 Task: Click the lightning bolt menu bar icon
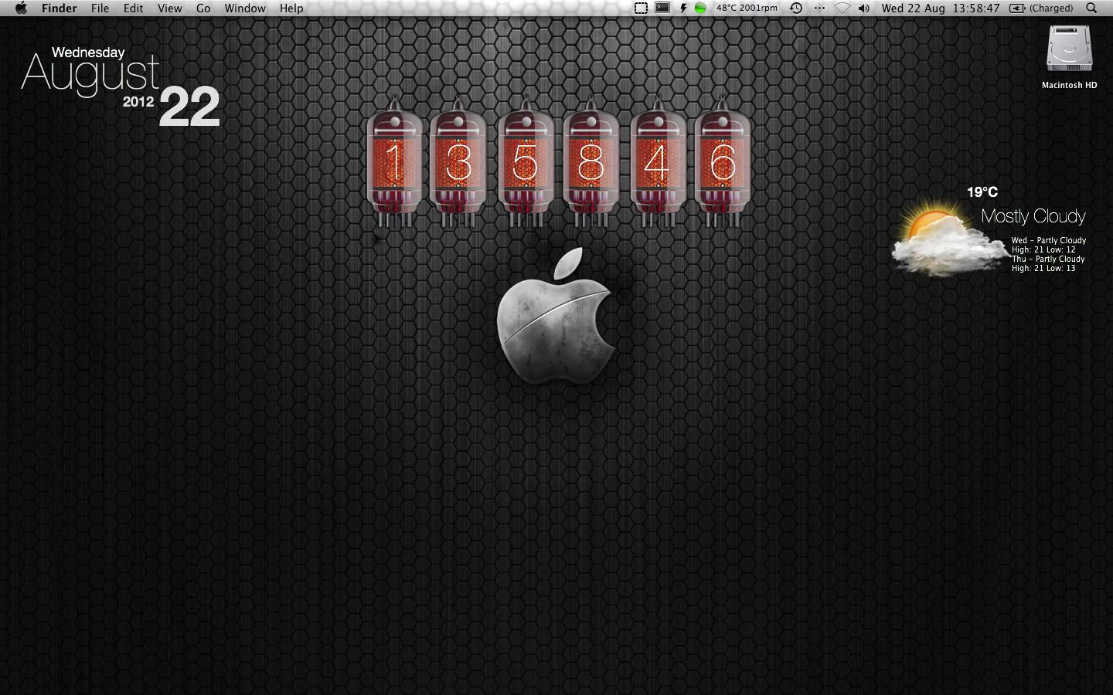tap(683, 8)
